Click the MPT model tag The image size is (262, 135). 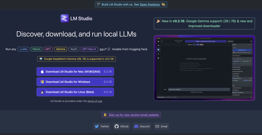click(x=48, y=49)
